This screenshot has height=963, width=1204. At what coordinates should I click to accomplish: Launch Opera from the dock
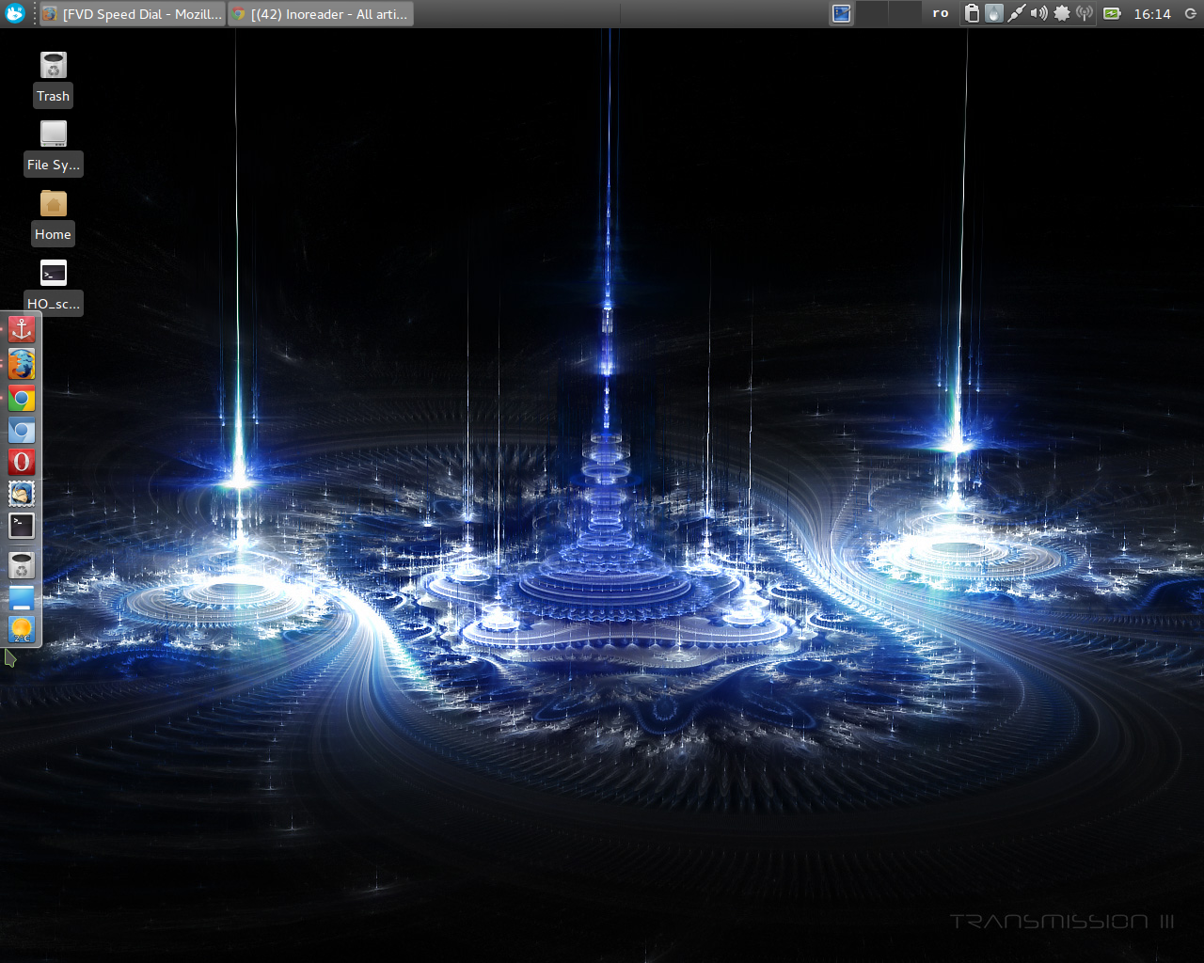pos(22,462)
